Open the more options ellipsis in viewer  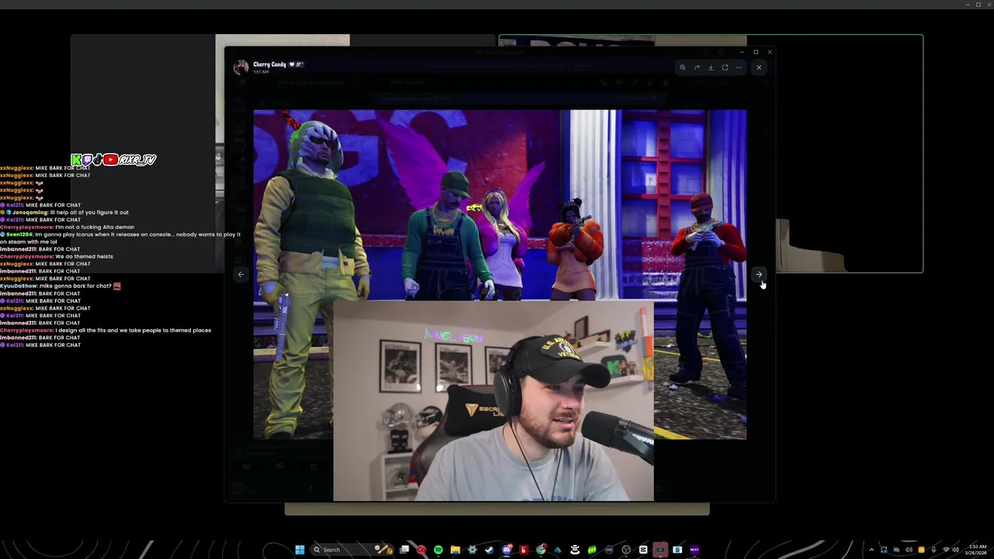pos(739,68)
